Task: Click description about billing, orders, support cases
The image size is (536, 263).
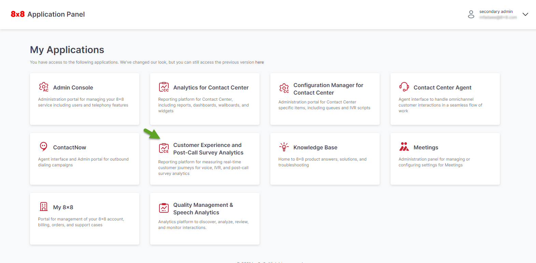Action: tap(81, 222)
